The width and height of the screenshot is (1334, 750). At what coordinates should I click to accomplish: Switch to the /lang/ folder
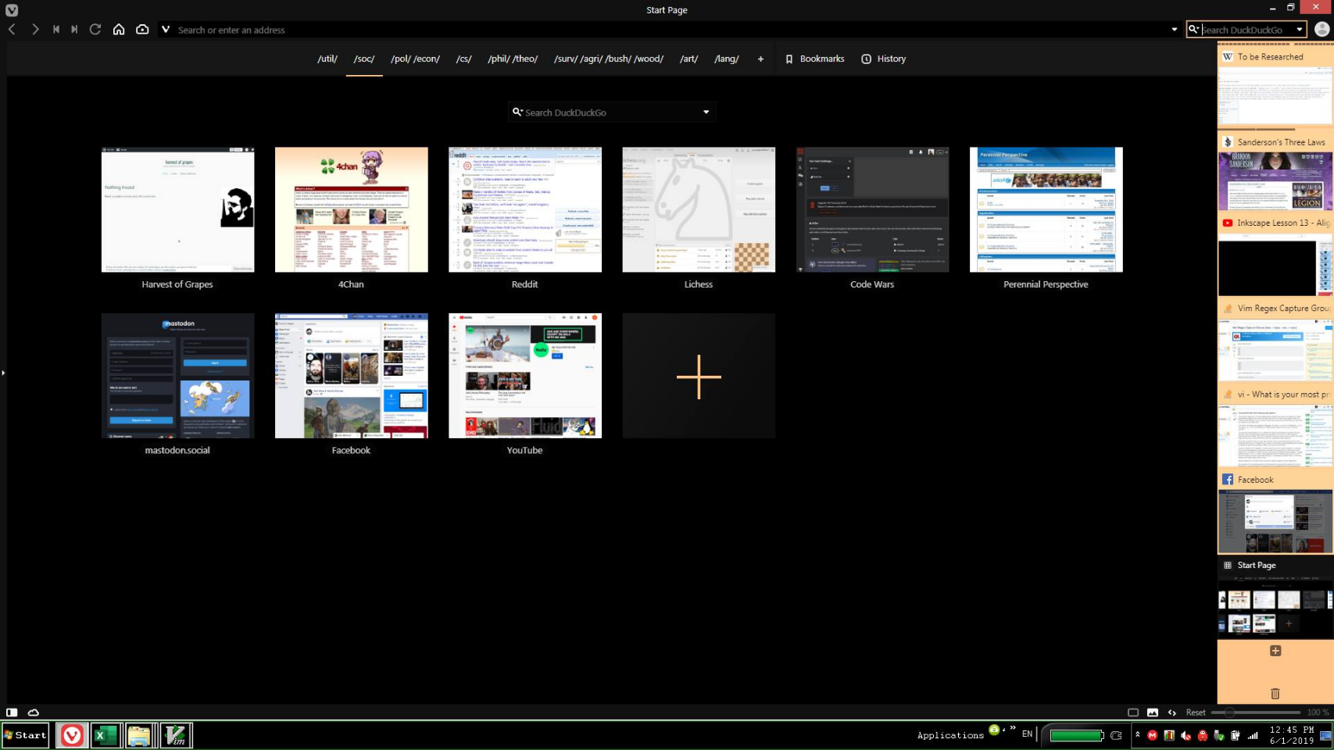point(727,59)
